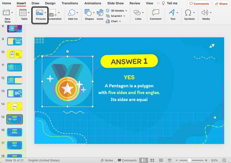
Task: Click the Chart button
Action: point(112,21)
